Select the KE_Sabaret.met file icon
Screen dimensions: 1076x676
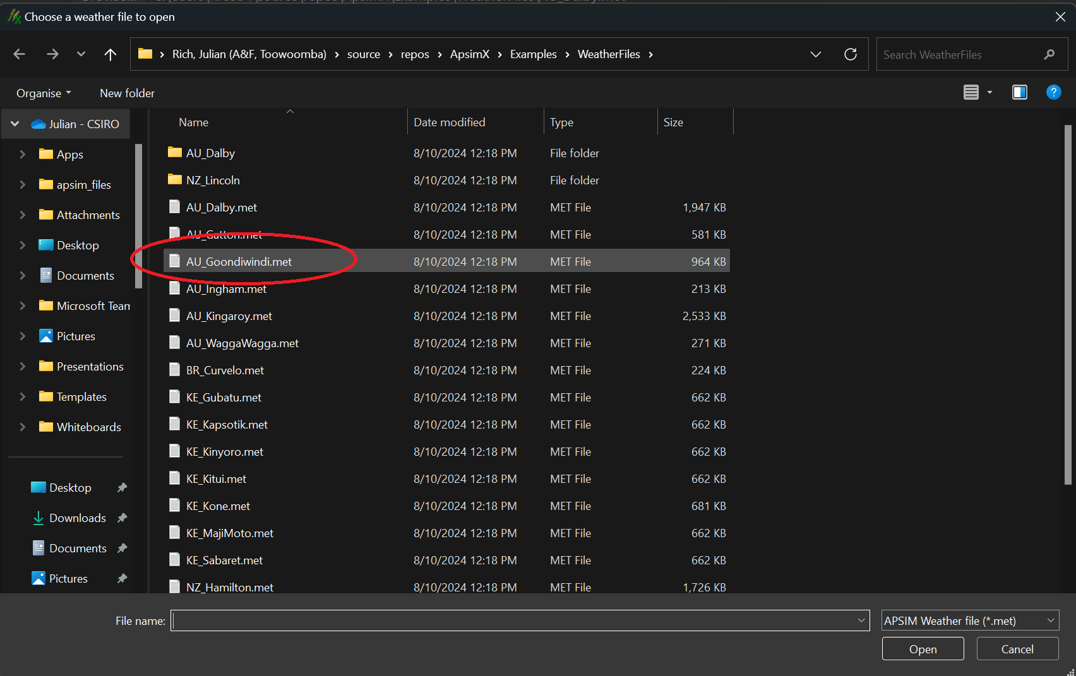[x=175, y=560]
